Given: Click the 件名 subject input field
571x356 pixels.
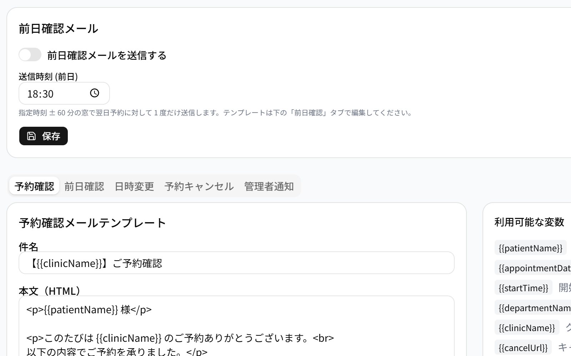Looking at the screenshot, I should 237,263.
